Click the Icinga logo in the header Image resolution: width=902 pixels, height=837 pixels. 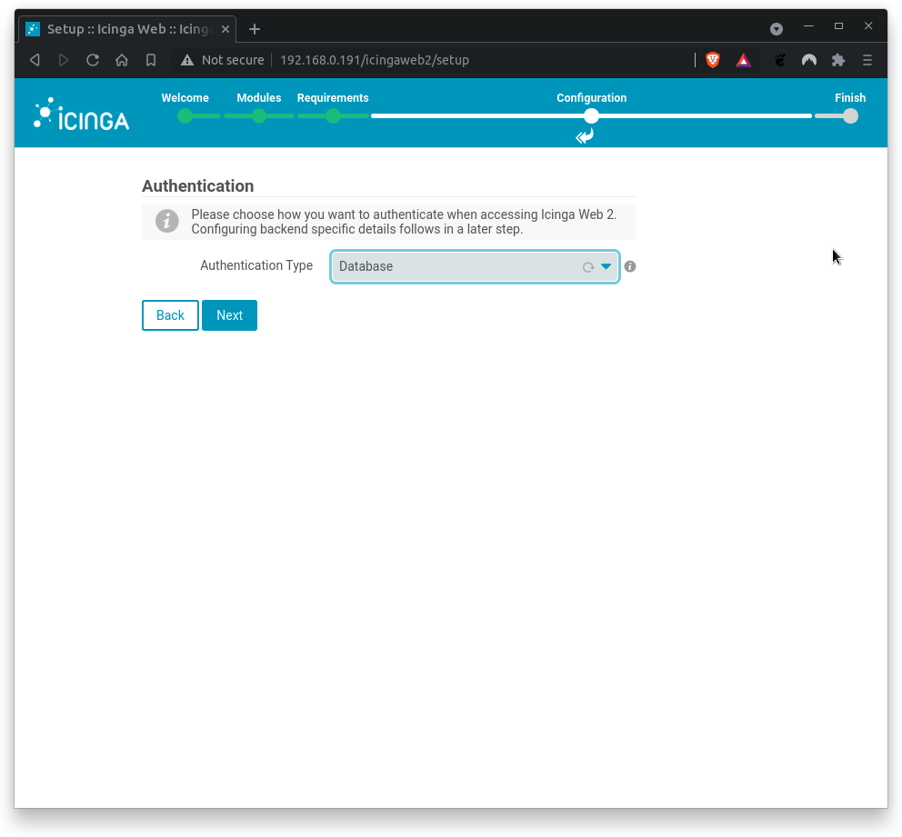coord(80,113)
